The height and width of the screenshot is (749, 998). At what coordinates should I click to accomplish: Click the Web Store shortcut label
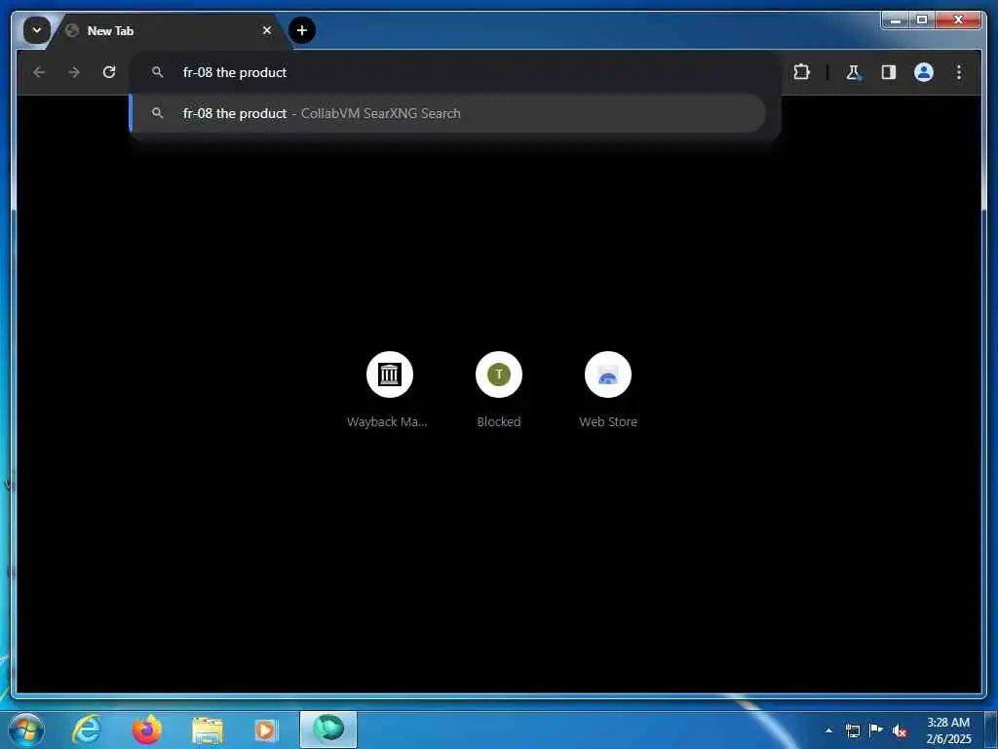(x=608, y=421)
